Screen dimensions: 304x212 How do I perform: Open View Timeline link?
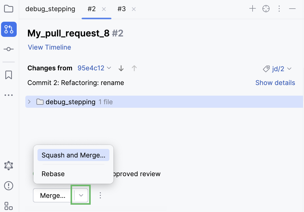coord(49,47)
